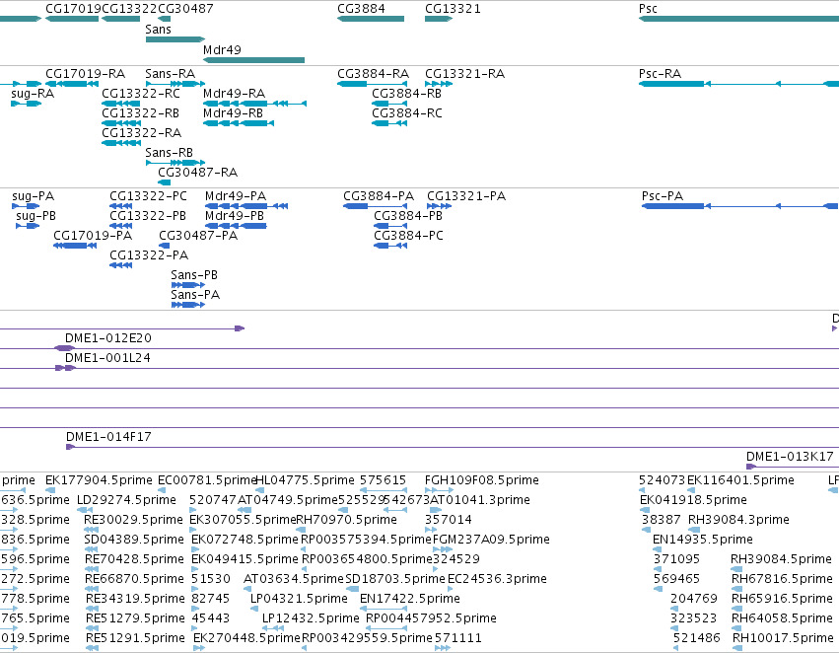Open EST LP12432.5prime
The height and width of the screenshot is (653, 839).
click(311, 618)
